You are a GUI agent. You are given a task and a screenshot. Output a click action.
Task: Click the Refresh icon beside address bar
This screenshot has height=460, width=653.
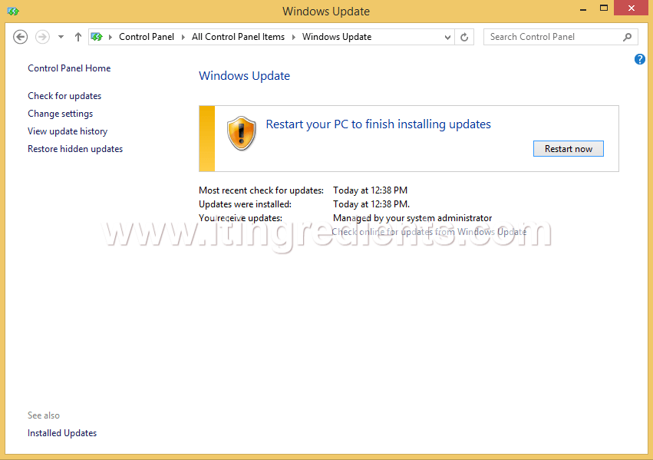coord(464,36)
